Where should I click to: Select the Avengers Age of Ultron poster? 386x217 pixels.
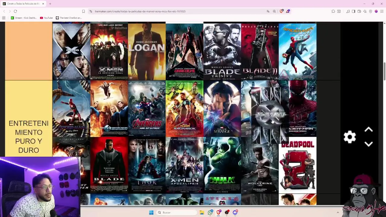(x=147, y=108)
